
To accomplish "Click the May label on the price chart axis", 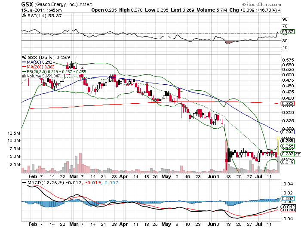I will tap(166, 176).
